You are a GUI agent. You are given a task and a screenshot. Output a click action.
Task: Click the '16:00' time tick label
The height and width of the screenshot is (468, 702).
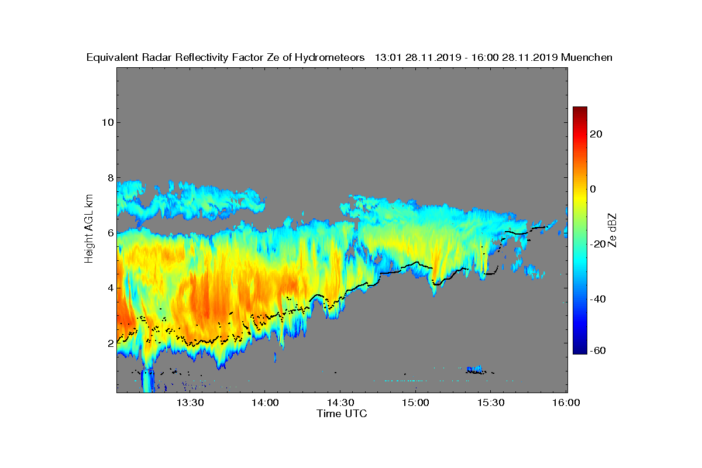click(566, 403)
